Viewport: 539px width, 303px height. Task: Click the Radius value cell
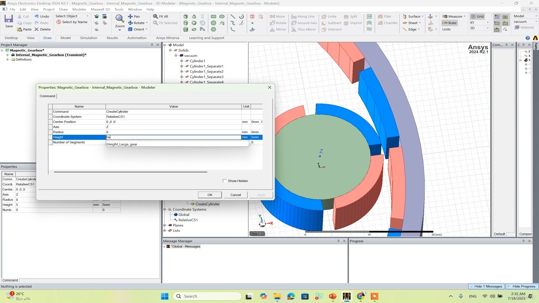173,132
